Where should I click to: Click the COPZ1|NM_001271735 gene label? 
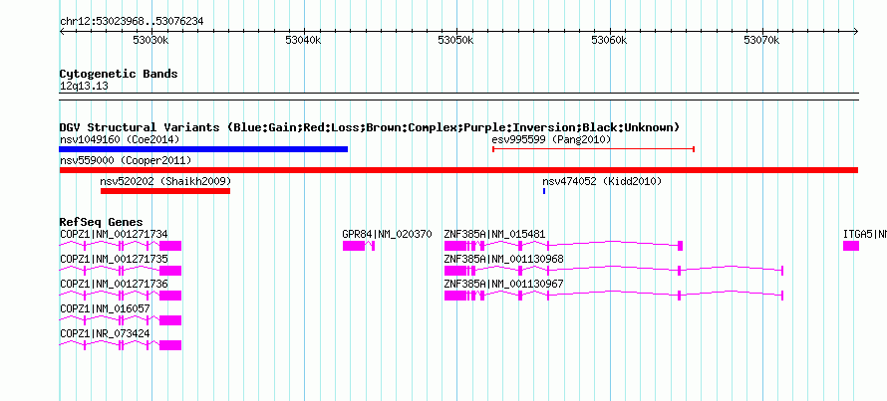click(x=114, y=260)
